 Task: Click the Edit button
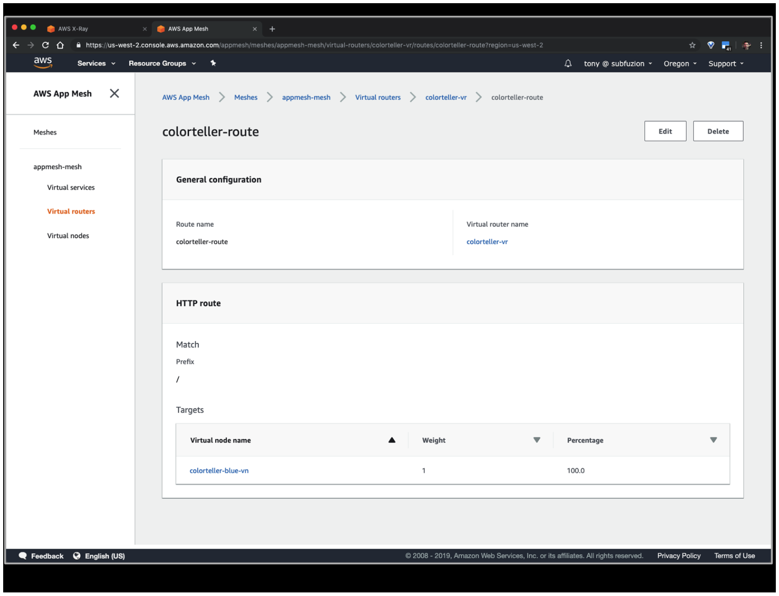click(x=665, y=131)
